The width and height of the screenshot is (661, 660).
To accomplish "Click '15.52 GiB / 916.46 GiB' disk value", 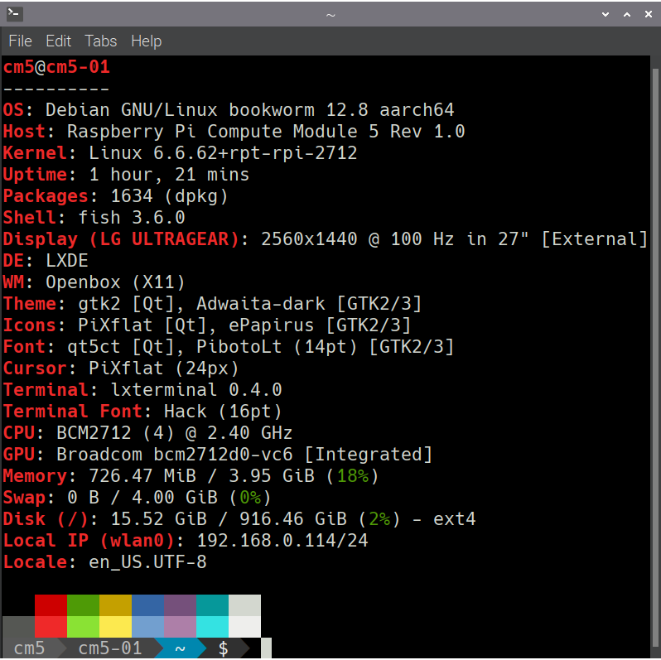I will [x=229, y=519].
